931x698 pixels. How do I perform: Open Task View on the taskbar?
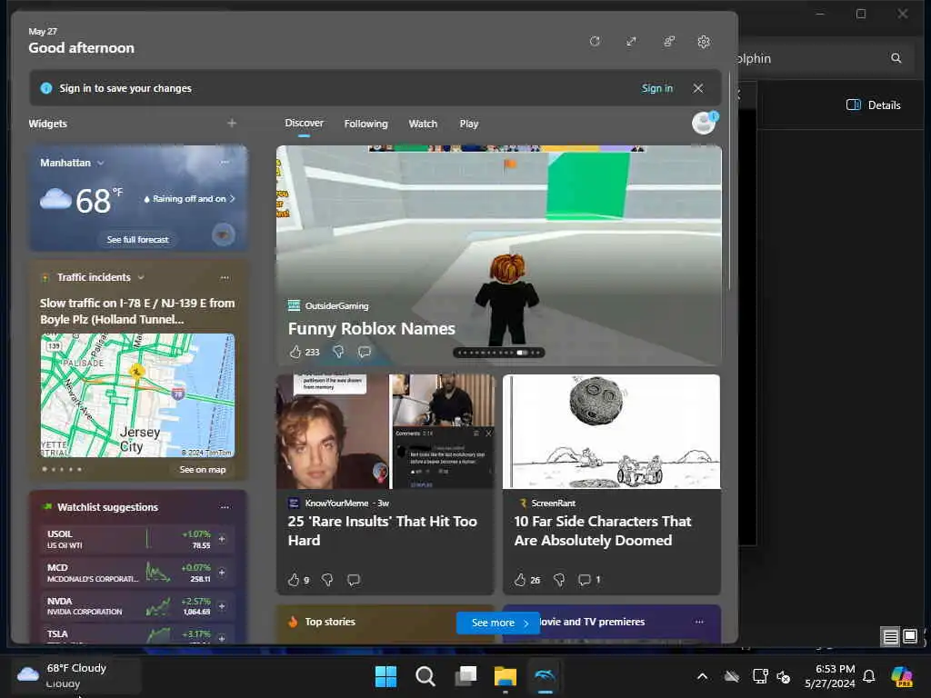click(x=465, y=676)
